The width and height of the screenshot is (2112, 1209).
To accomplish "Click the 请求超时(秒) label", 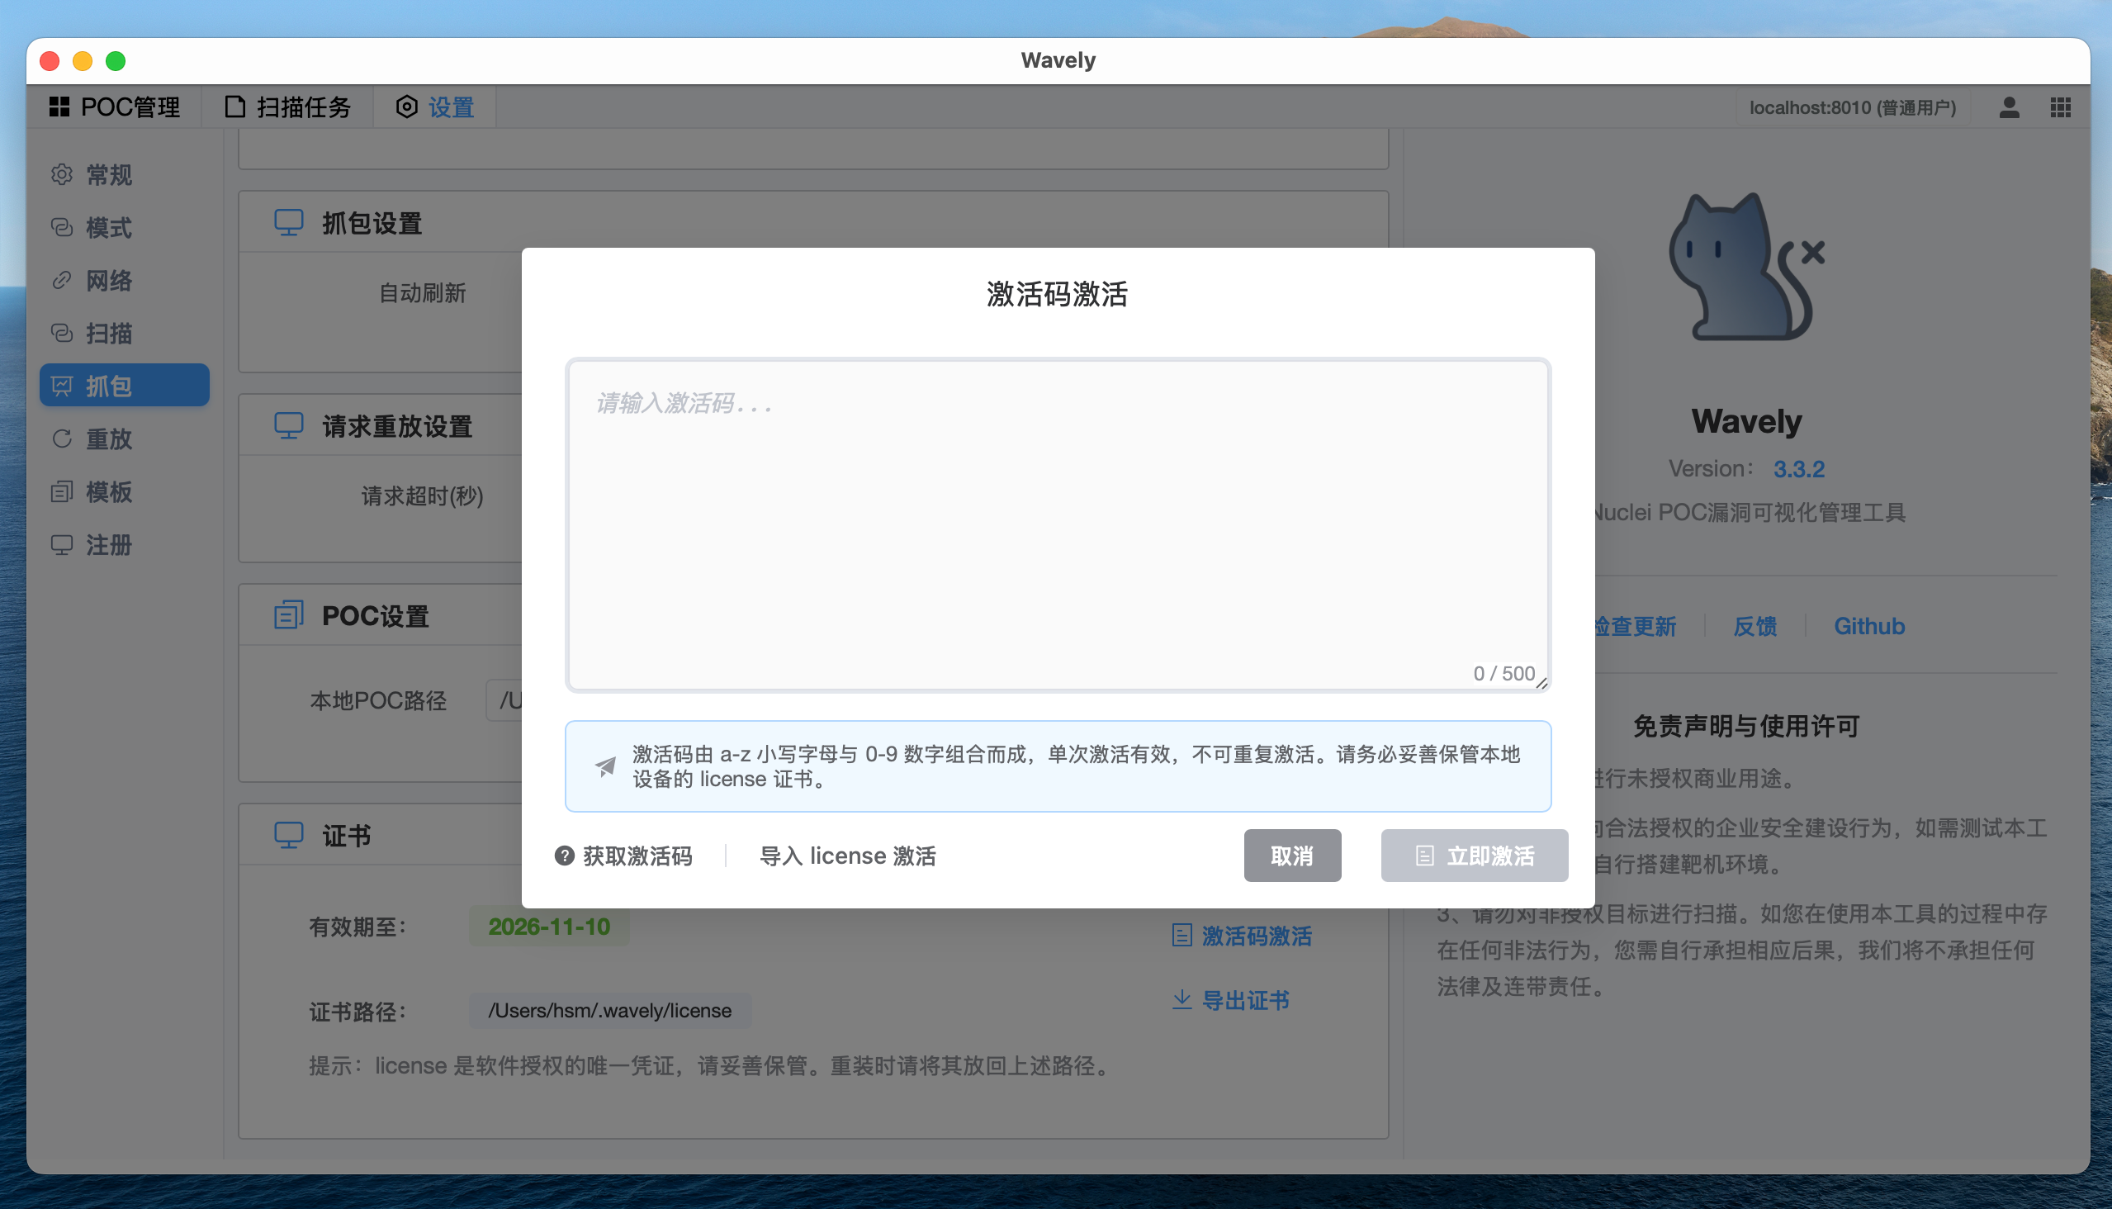I will tap(422, 496).
